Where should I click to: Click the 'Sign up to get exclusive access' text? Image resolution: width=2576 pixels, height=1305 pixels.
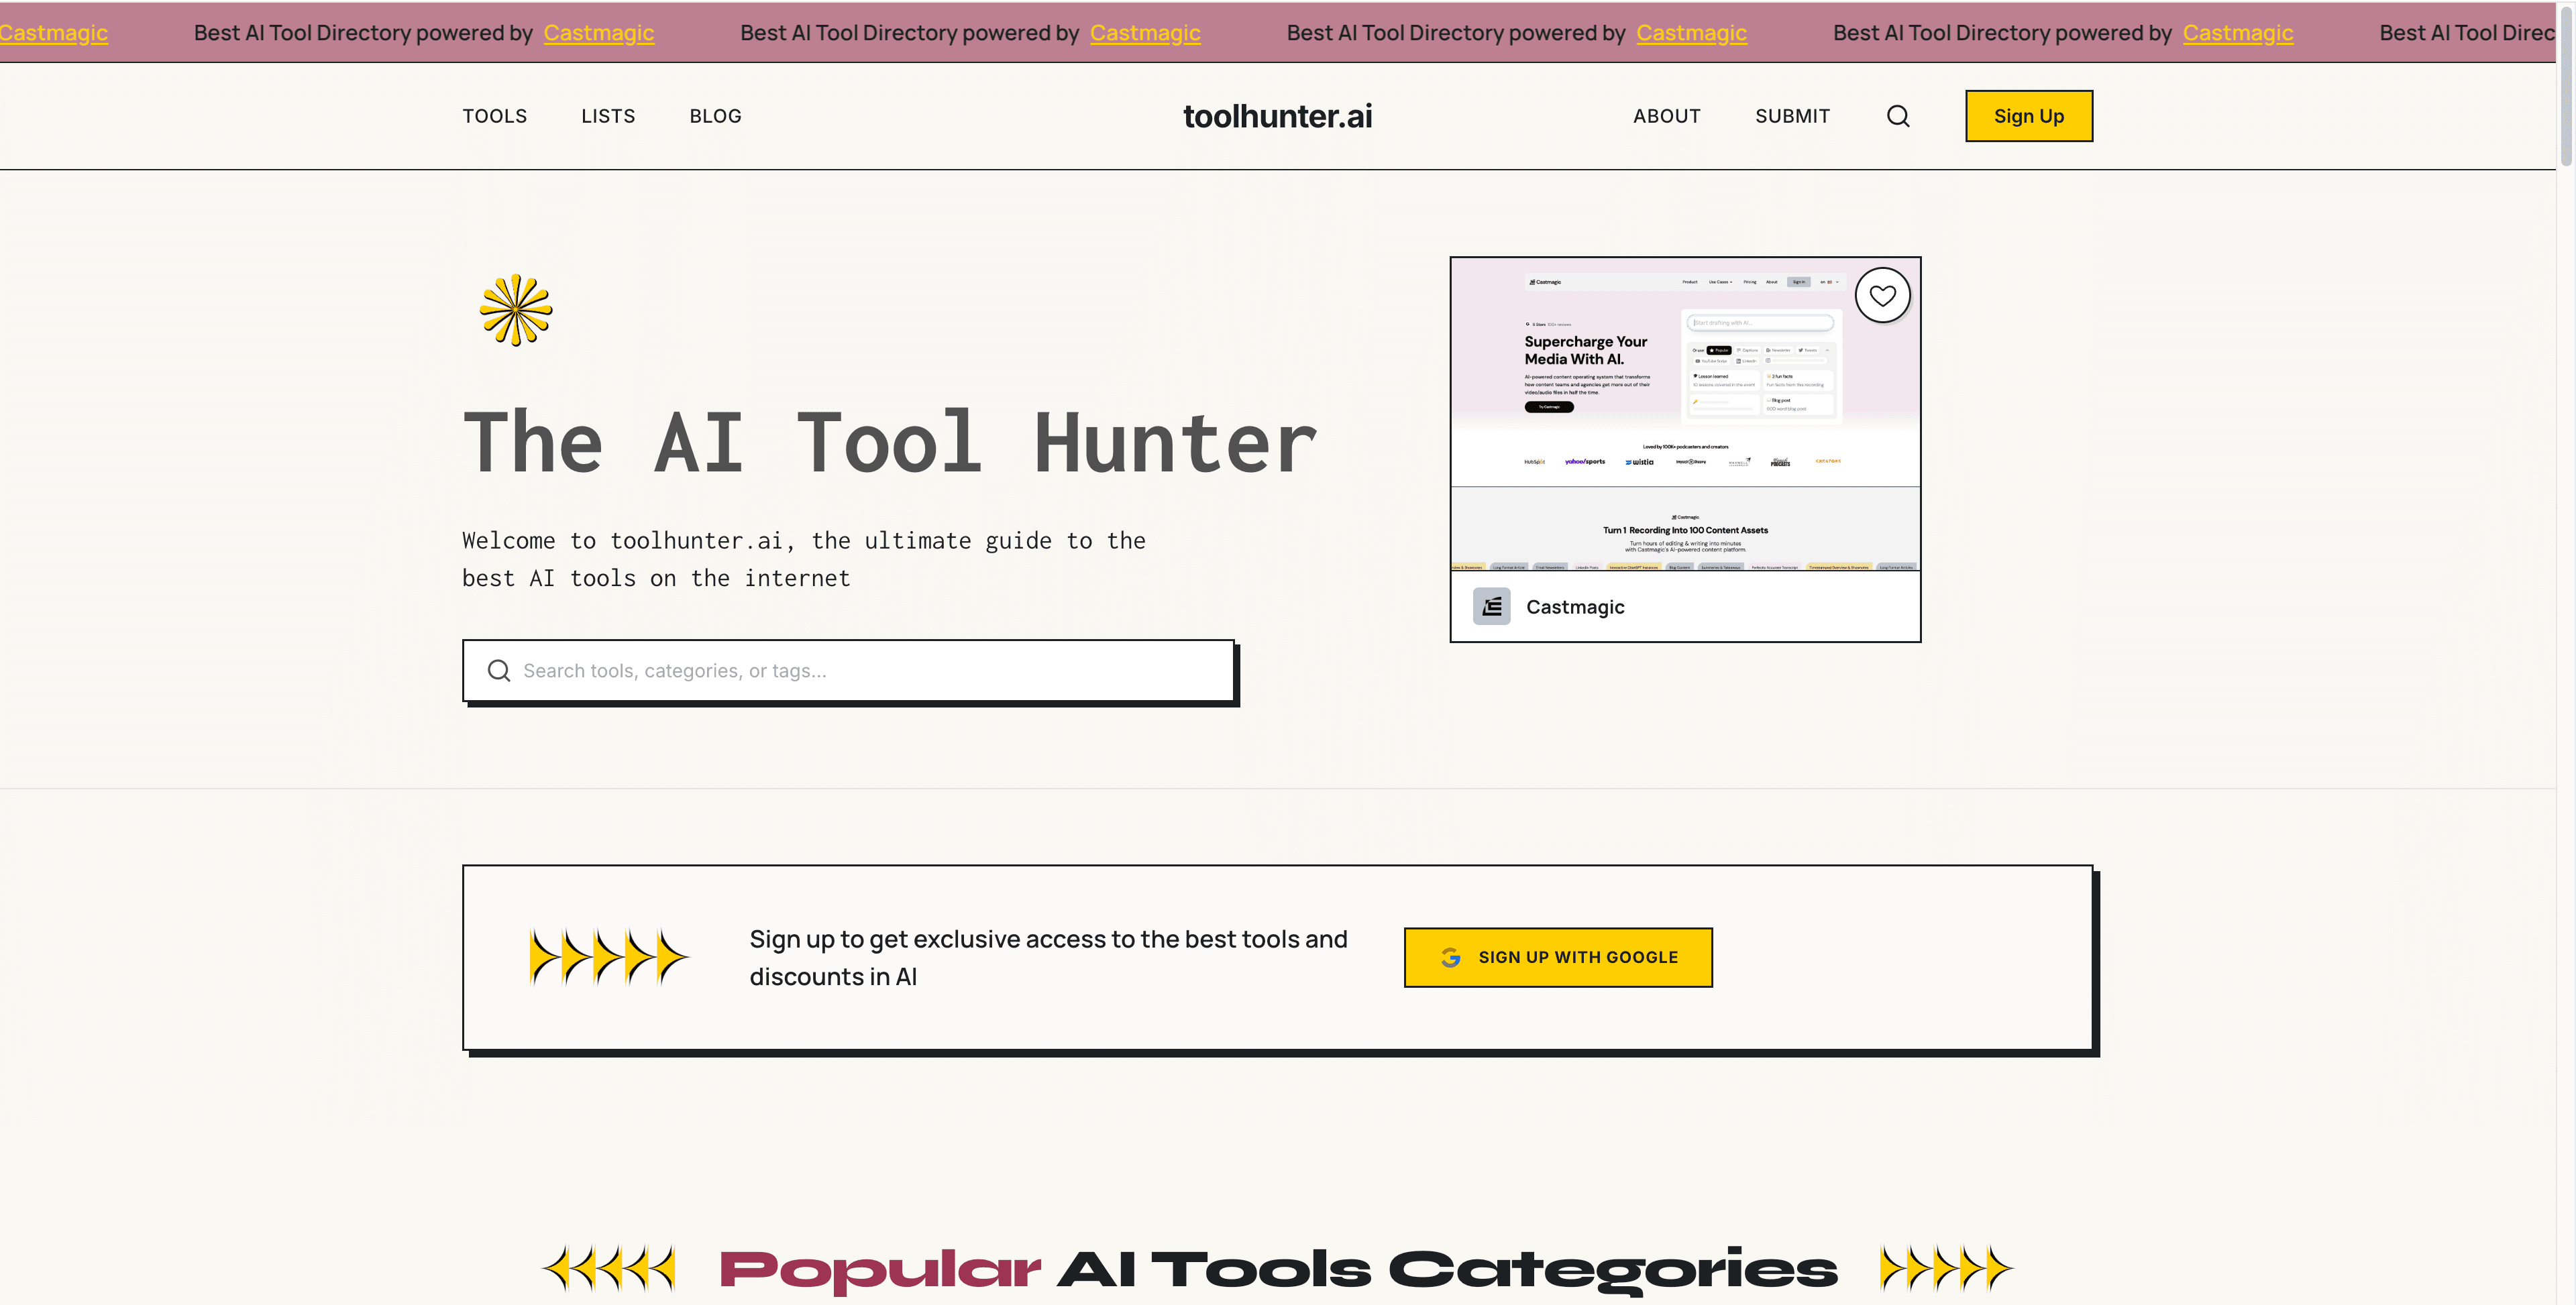click(1048, 957)
